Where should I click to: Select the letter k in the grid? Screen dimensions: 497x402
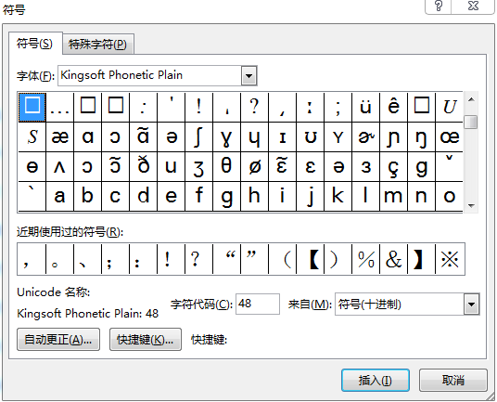pyautogui.click(x=338, y=196)
